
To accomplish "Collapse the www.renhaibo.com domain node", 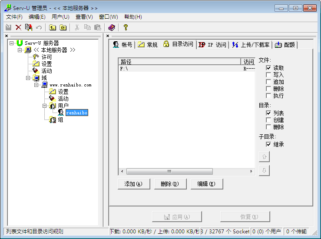I will point(36,85).
